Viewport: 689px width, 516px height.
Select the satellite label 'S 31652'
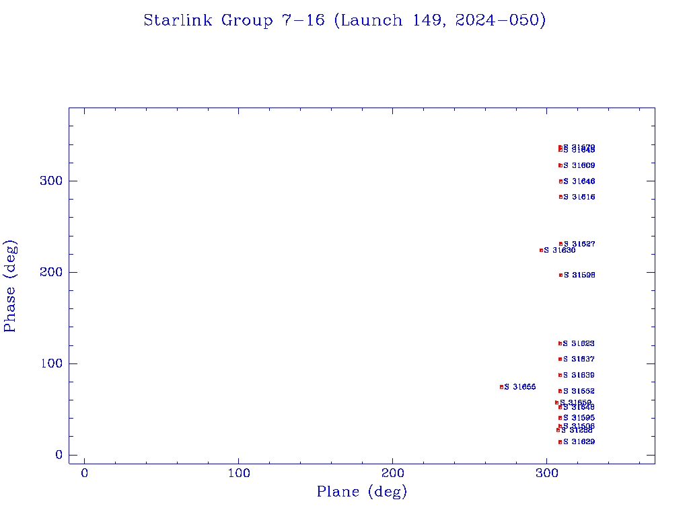[x=579, y=391]
